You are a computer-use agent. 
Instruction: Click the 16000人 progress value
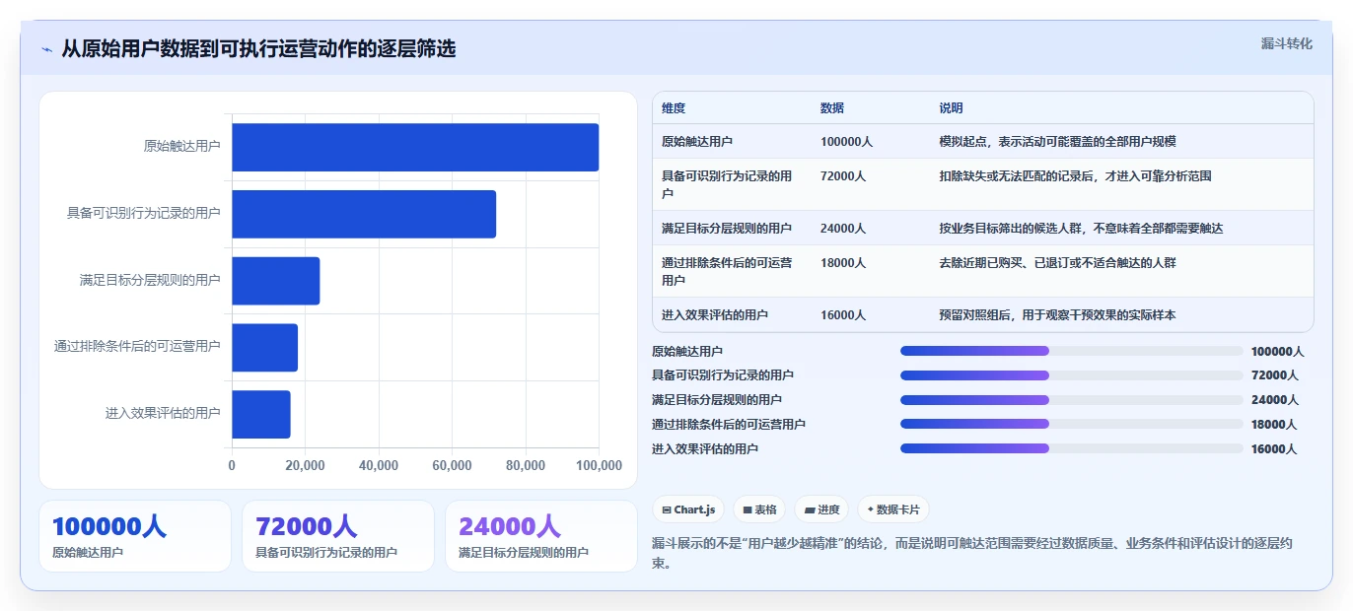(x=1274, y=449)
